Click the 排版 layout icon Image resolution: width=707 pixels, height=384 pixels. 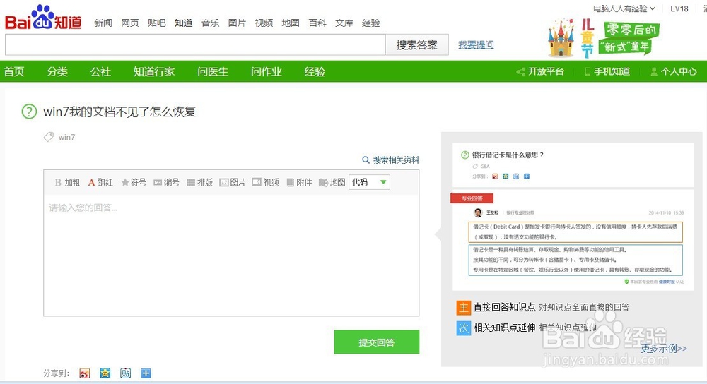click(200, 182)
